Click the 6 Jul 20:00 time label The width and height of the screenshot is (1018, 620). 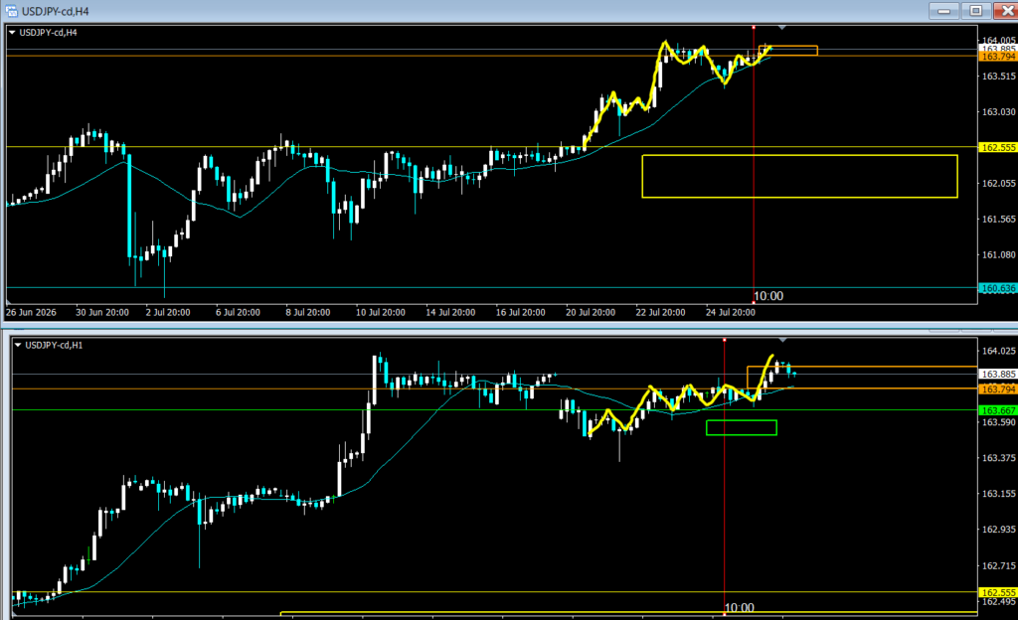[238, 313]
